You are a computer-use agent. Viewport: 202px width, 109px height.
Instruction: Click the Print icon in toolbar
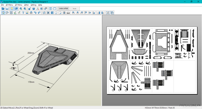point(68,13)
